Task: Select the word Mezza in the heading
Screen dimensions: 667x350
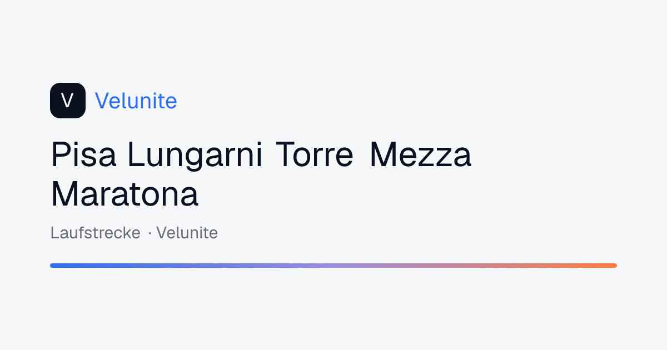Action: click(x=420, y=155)
